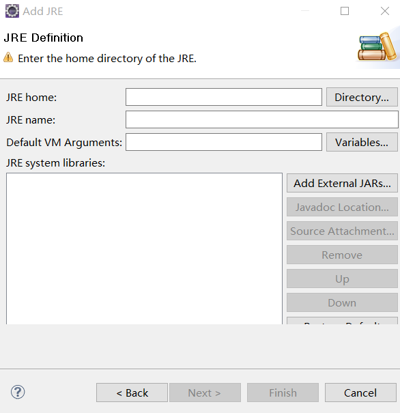
Task: Focus the JRE home input field
Action: click(224, 97)
